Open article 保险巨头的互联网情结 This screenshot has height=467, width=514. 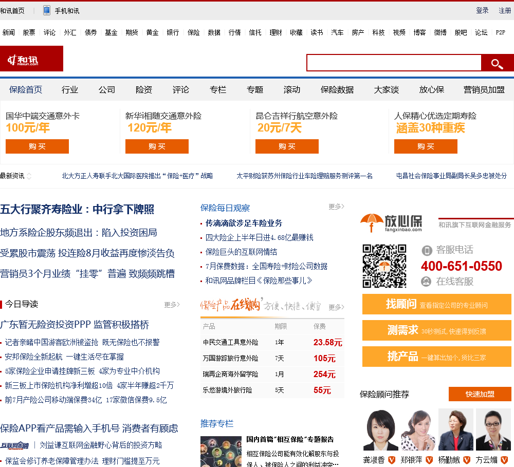241,252
